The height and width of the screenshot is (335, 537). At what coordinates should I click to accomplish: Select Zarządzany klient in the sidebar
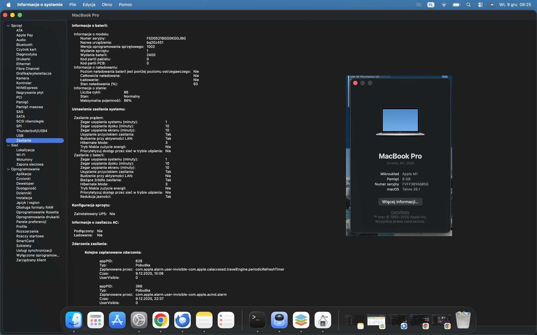[31, 260]
